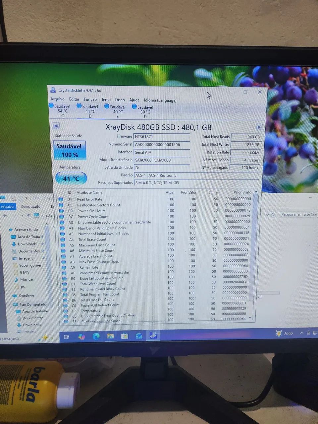Open Copilot from the taskbar
Screen dimensions: 318x424
(x=81, y=337)
